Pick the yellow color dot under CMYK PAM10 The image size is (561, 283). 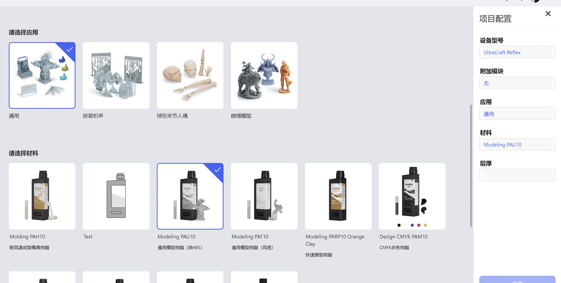(x=425, y=225)
